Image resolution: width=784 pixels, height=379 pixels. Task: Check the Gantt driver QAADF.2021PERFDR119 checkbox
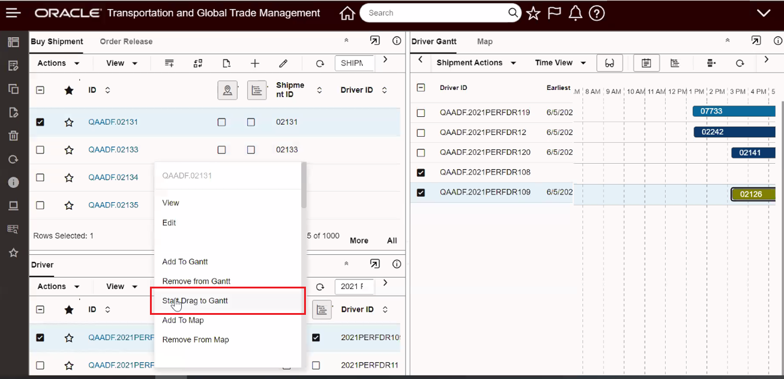click(x=420, y=113)
